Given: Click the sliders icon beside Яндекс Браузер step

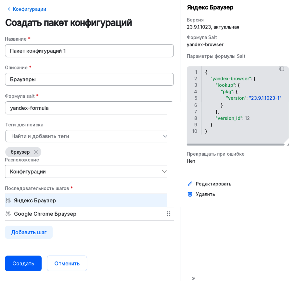Looking at the screenshot, I should 8,200.
